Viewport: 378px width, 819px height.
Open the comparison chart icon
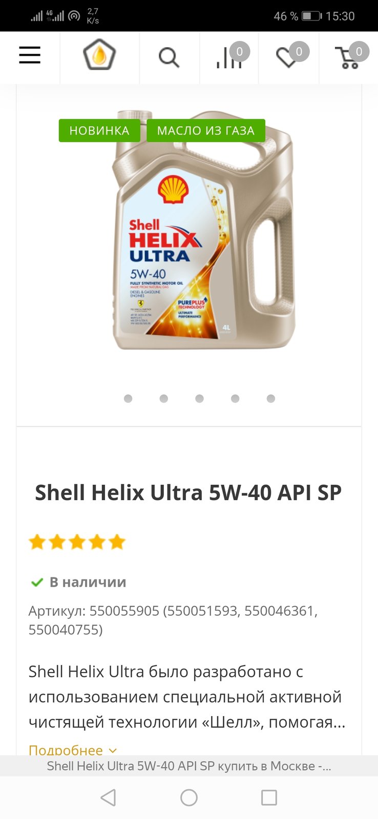(x=228, y=58)
